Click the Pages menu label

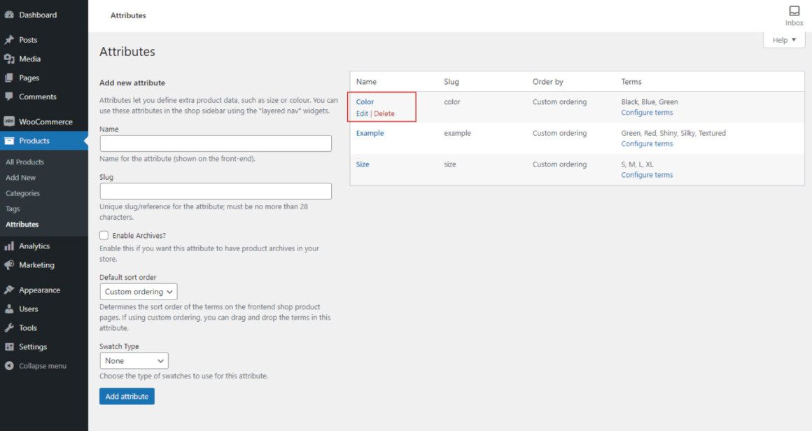[x=29, y=78]
